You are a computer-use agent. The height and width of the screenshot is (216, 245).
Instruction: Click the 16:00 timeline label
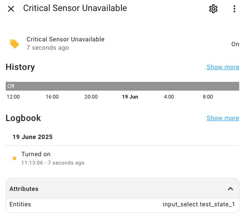[x=52, y=97]
